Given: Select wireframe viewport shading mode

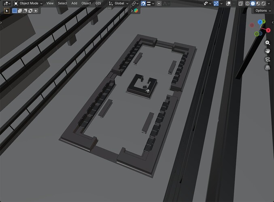Looking at the screenshot, I should 247,3.
